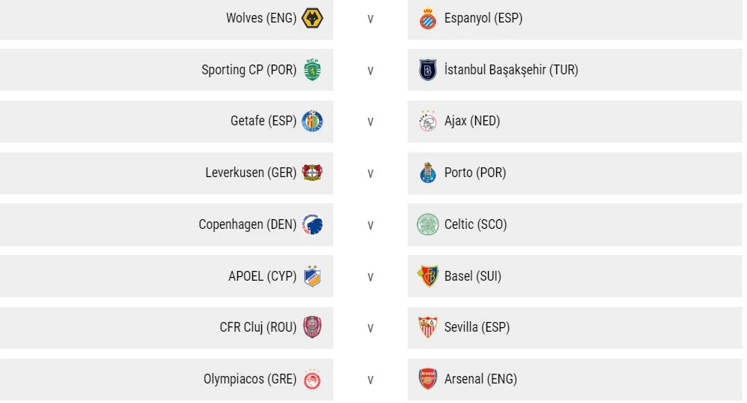Open the CFR Cluj club badge
This screenshot has height=403, width=747.
tap(312, 327)
